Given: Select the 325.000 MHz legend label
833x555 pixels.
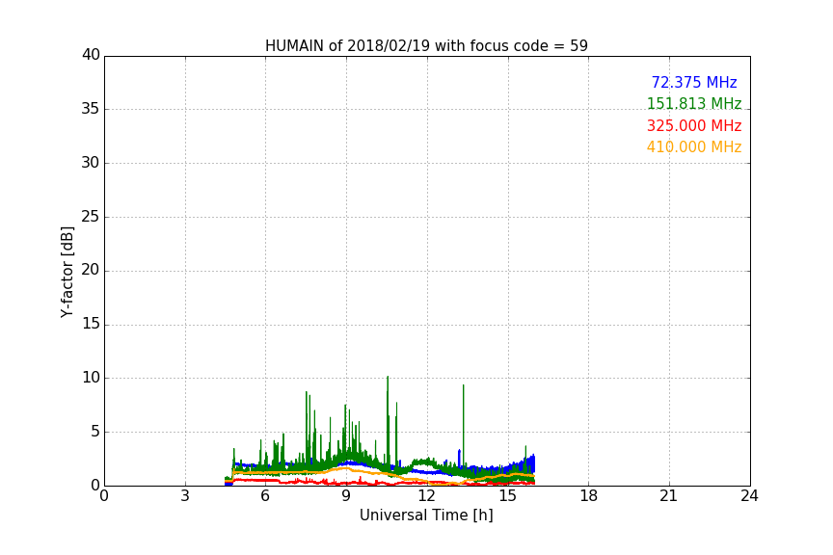Looking at the screenshot, I should coord(694,126).
